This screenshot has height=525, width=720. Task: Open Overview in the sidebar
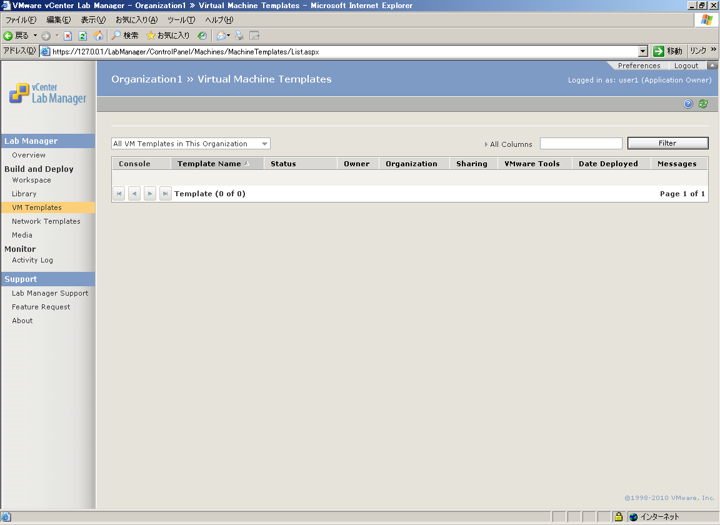point(29,155)
